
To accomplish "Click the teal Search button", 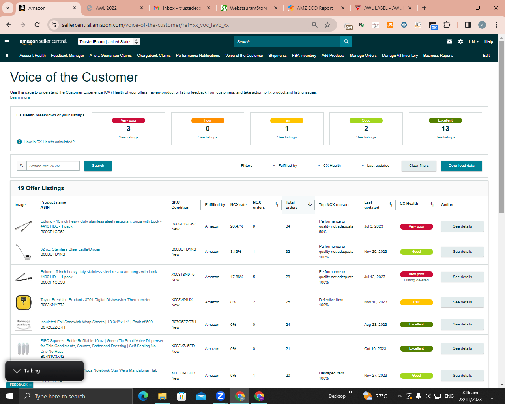I will pyautogui.click(x=98, y=166).
